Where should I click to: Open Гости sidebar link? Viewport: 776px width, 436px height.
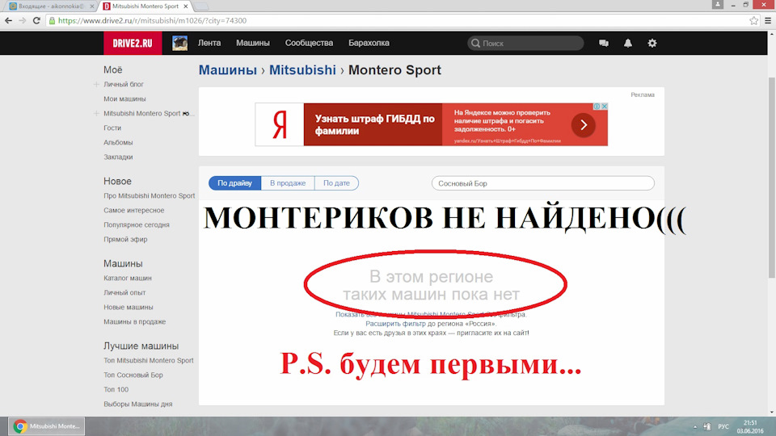point(112,128)
